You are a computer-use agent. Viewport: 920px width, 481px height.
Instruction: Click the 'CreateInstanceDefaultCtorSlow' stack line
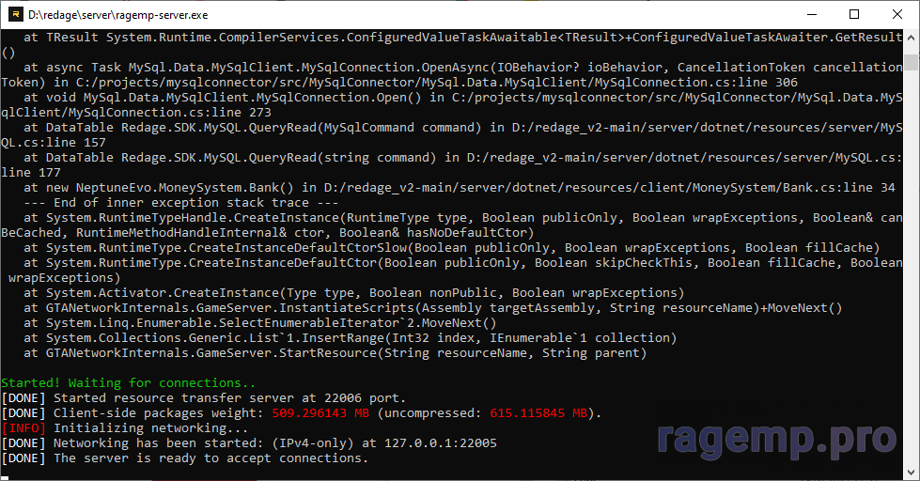(x=452, y=248)
